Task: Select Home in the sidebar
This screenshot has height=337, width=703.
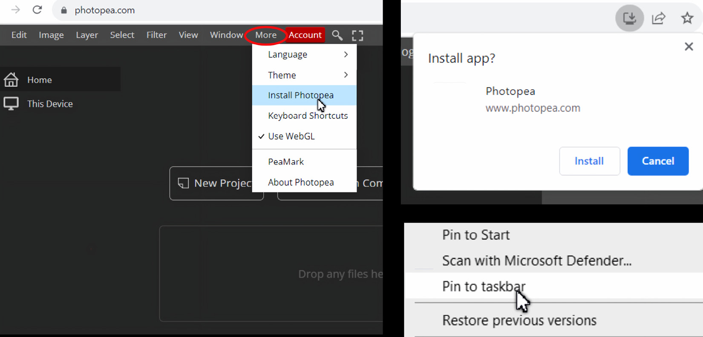Action: tap(60, 79)
